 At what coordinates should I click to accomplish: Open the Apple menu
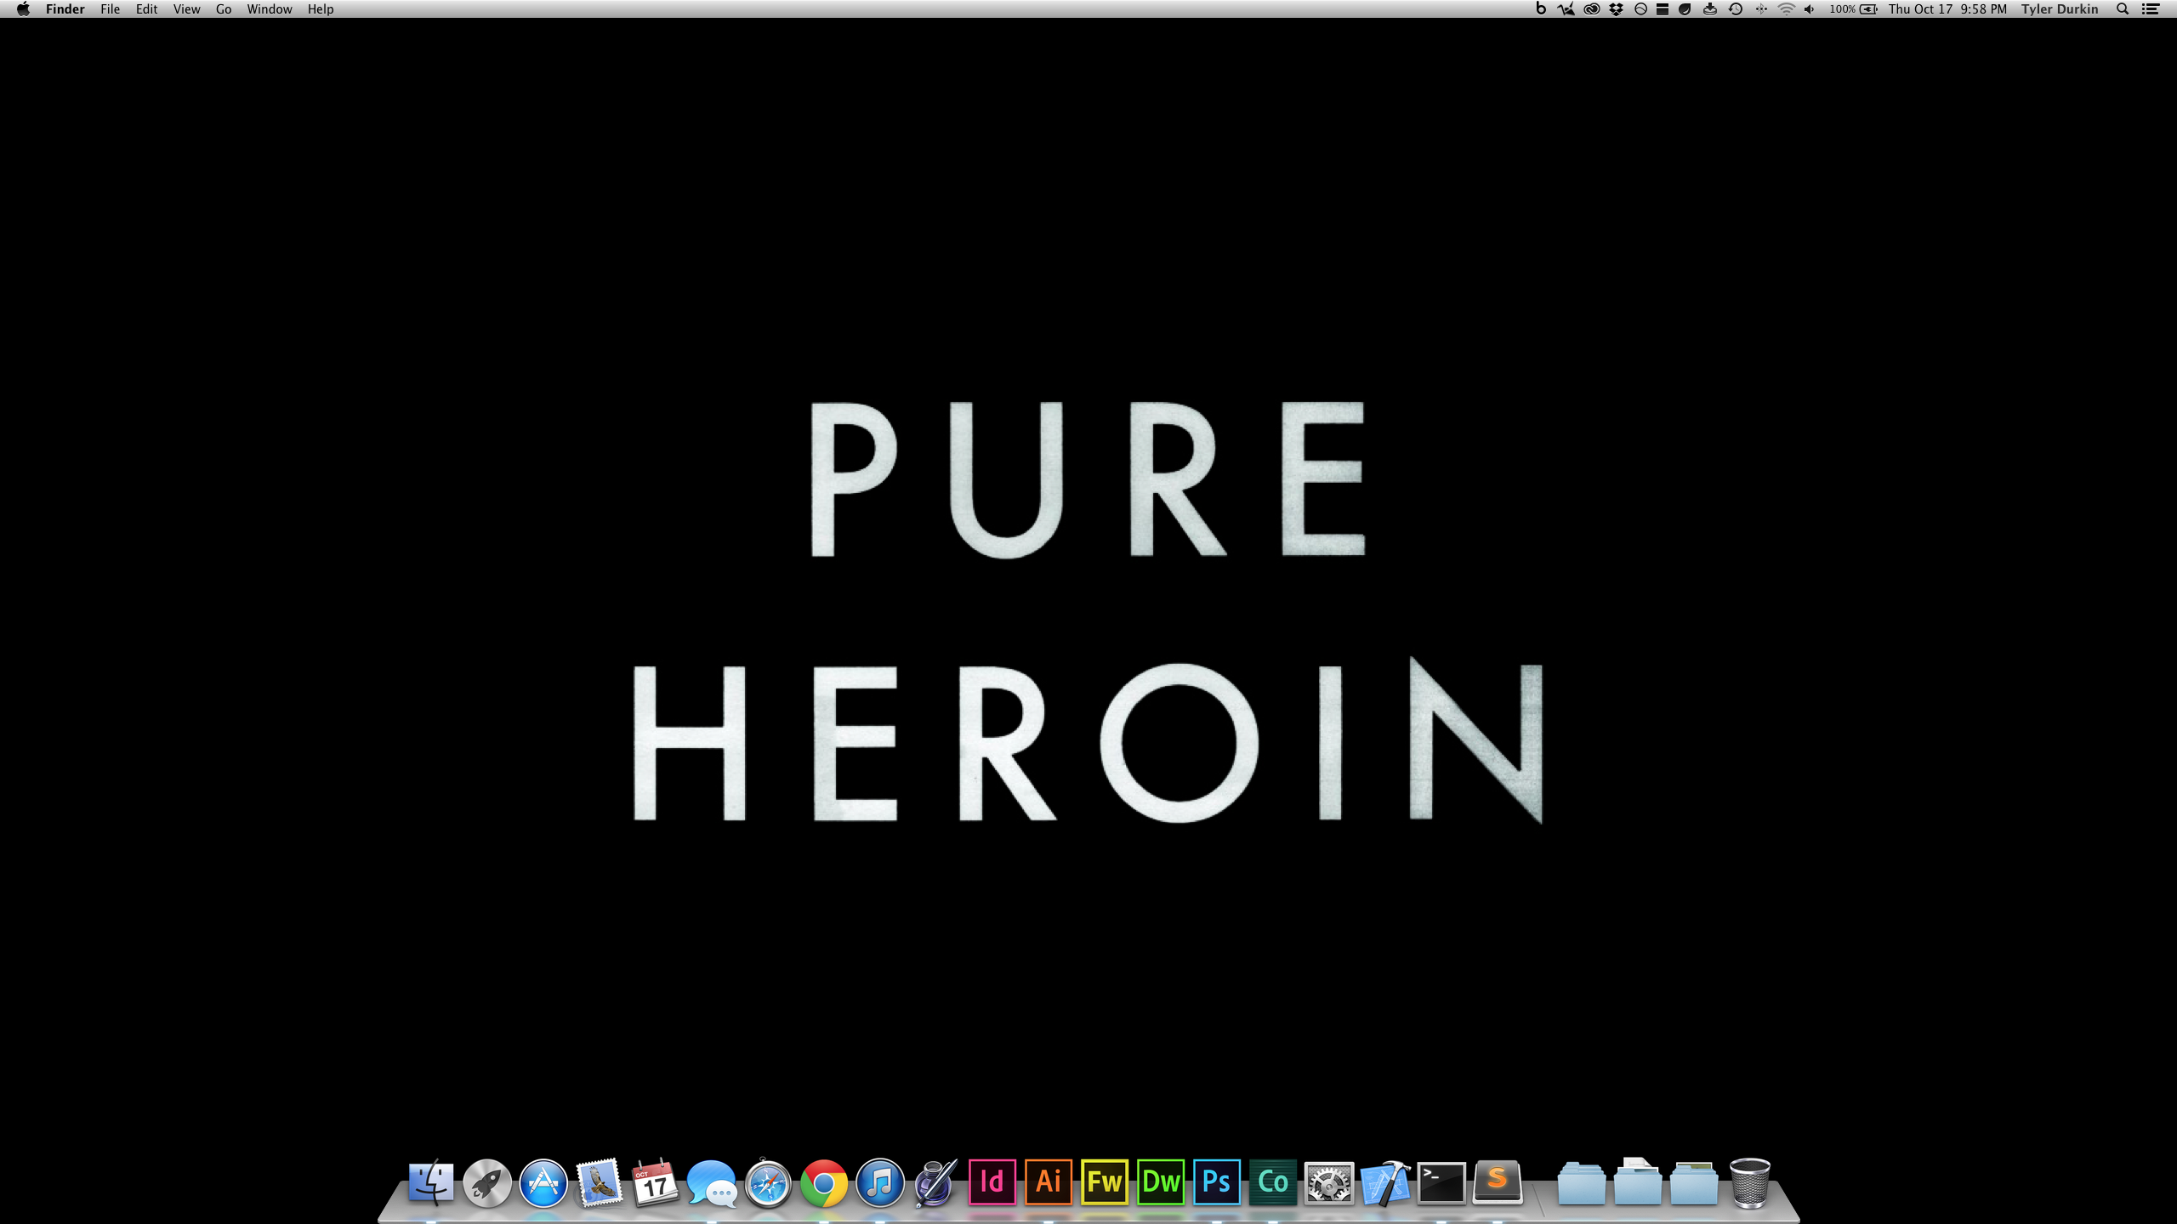(23, 9)
